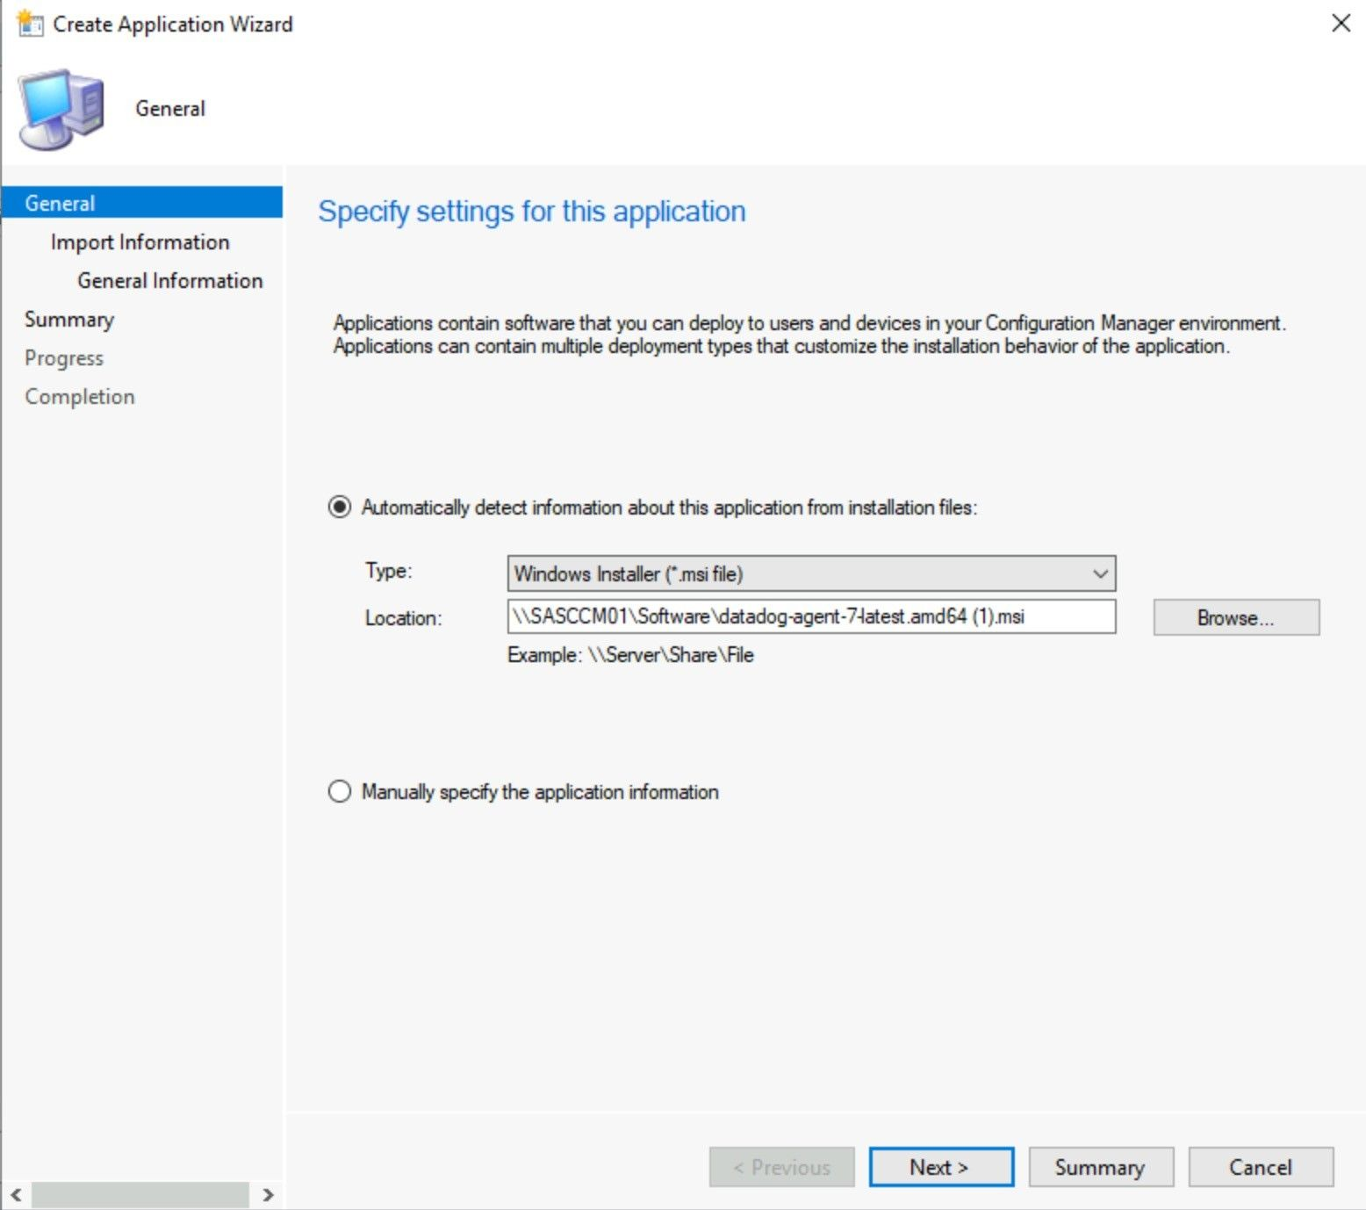This screenshot has height=1210, width=1366.
Task: Click the 'Specify settings for this application' heading
Action: tap(532, 212)
